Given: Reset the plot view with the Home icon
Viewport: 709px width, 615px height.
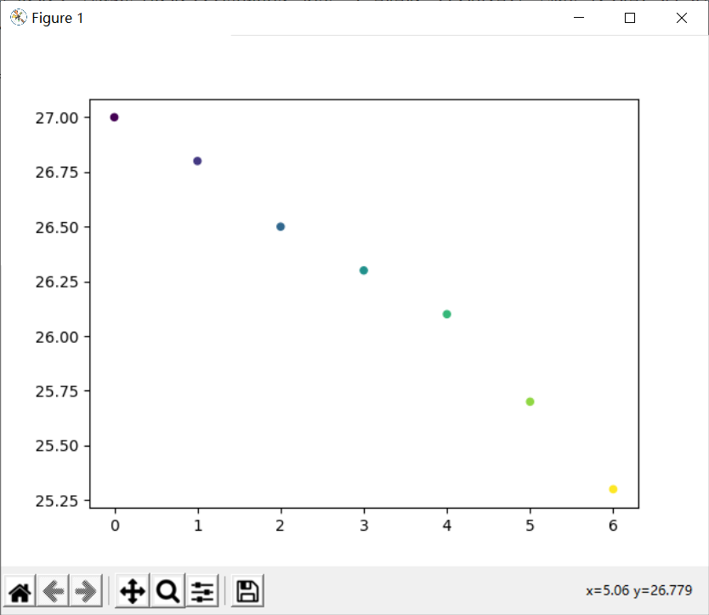Looking at the screenshot, I should coord(20,591).
